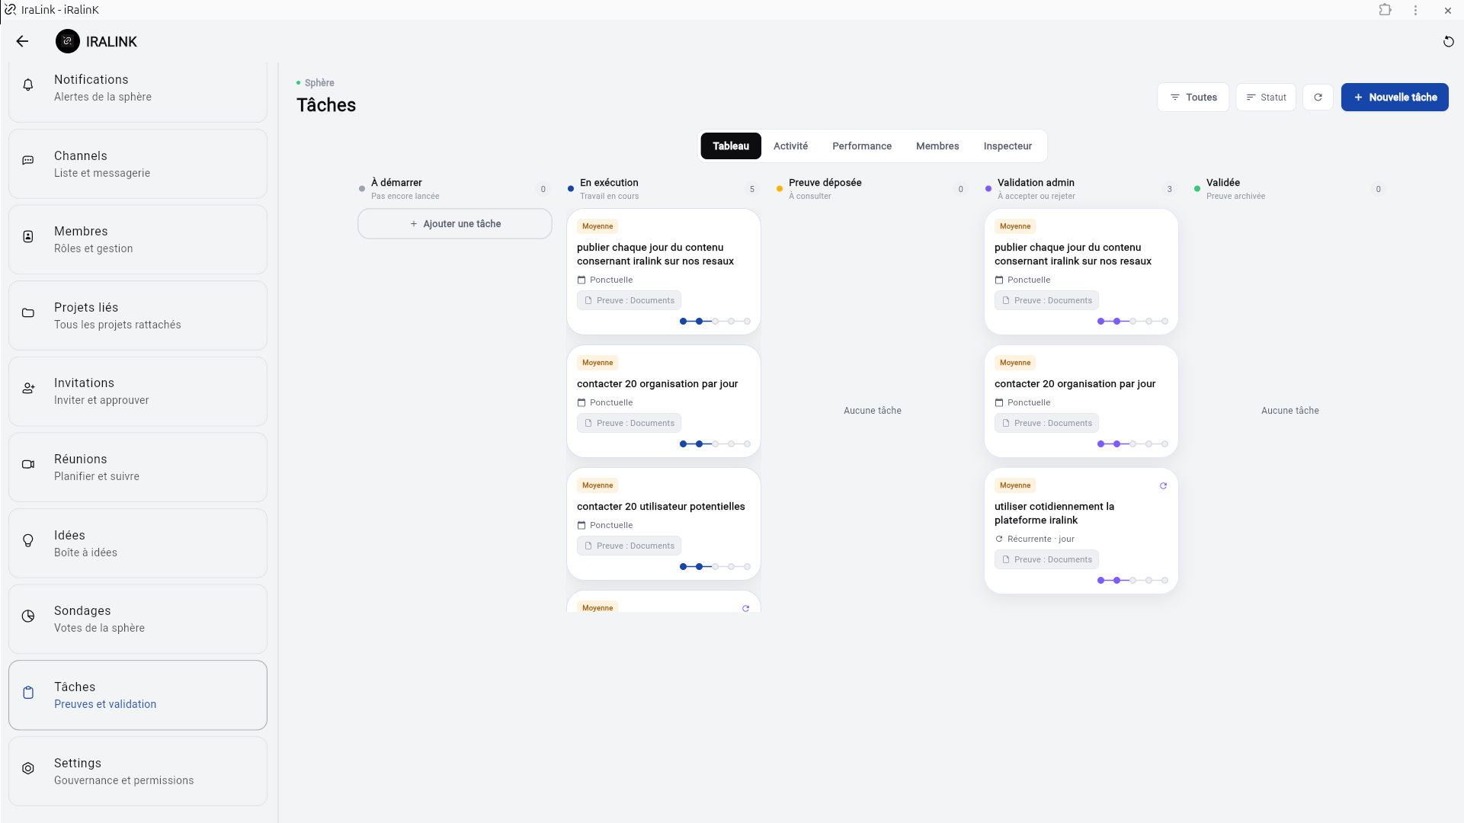
Task: Go back using the left arrow
Action: pyautogui.click(x=22, y=41)
